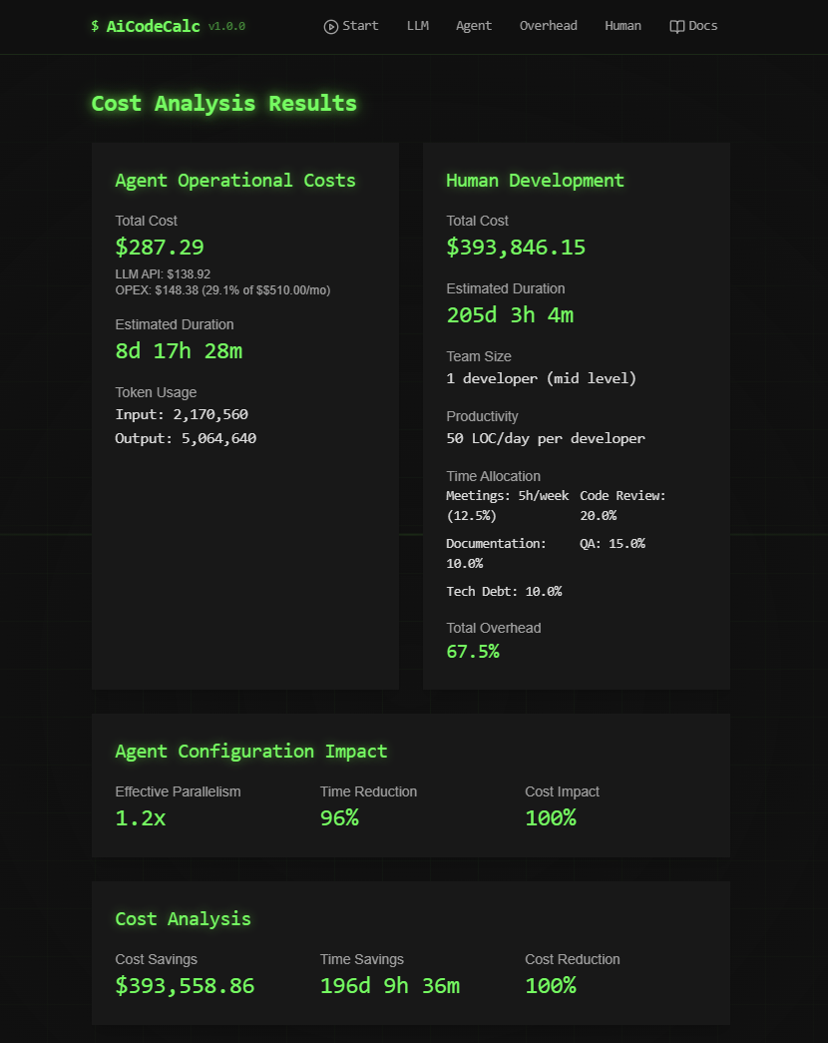Click the Documentation: 10.0% entry
This screenshot has height=1043, width=828.
(496, 553)
